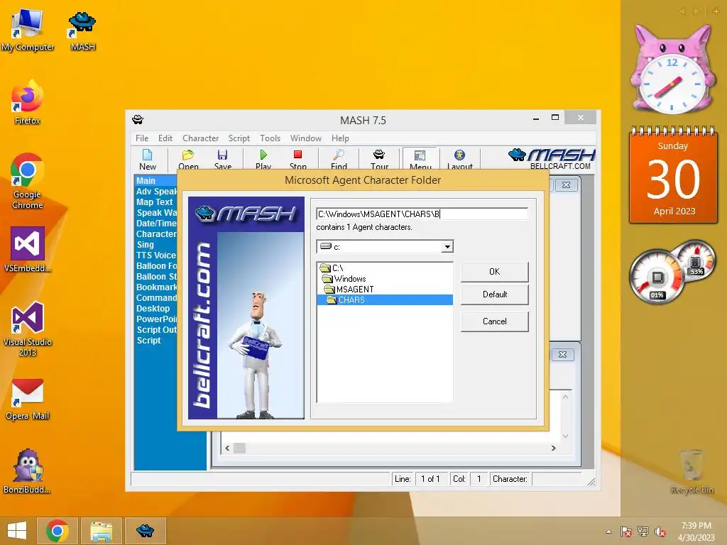This screenshot has width=727, height=545.
Task: Open the File menu
Action: 142,138
